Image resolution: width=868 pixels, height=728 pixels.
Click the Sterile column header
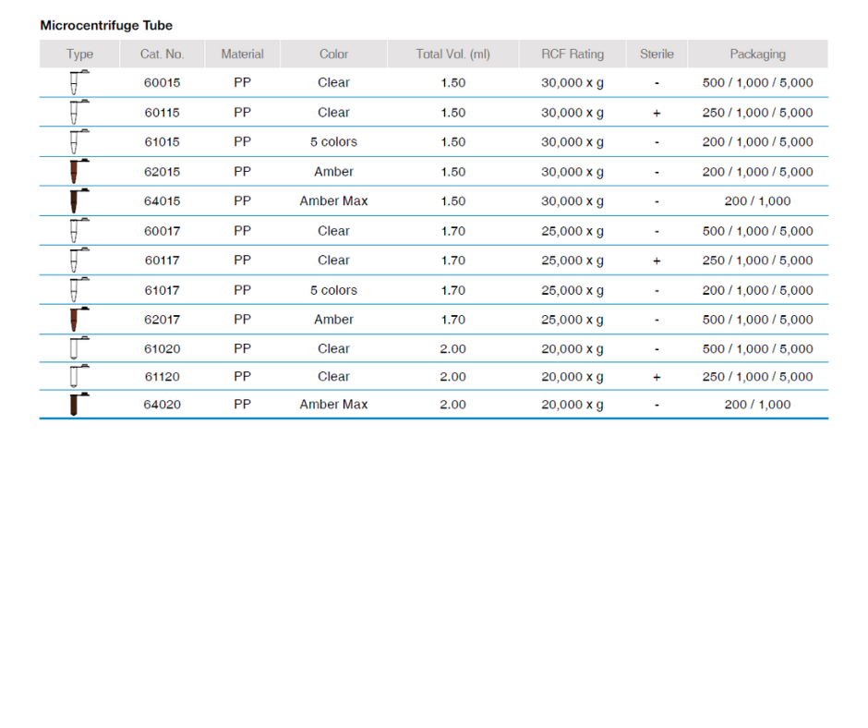click(657, 55)
